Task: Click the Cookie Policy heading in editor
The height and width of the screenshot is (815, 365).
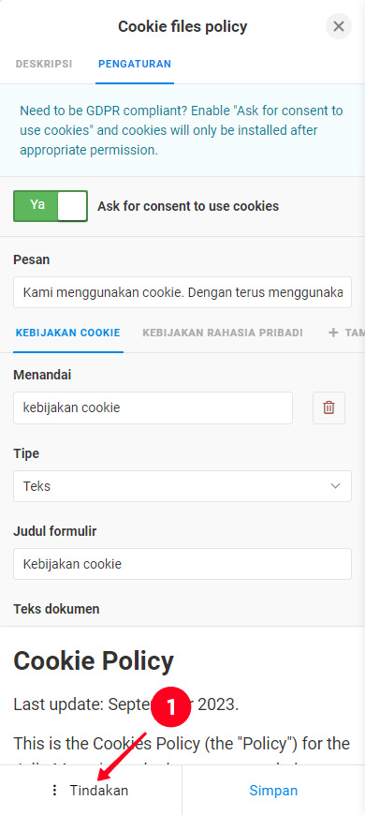Action: [94, 661]
